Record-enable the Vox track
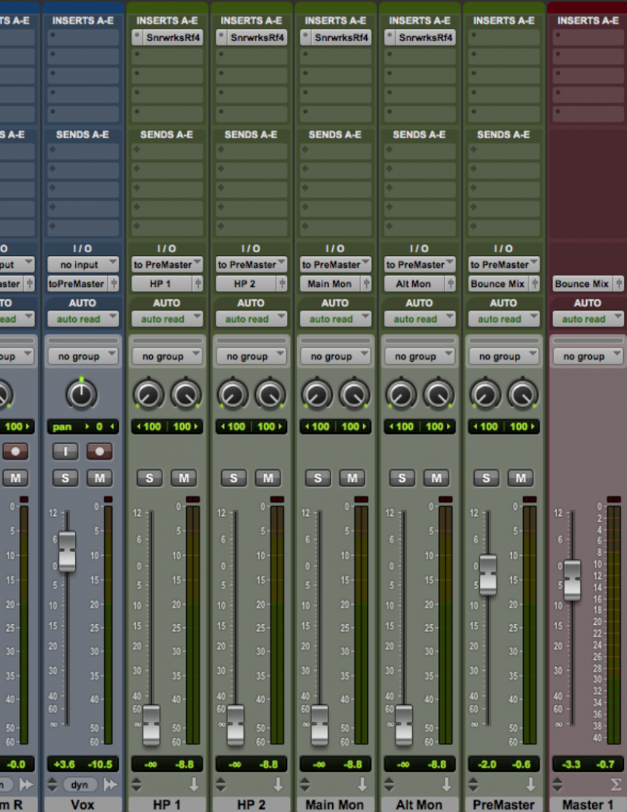 pos(99,451)
